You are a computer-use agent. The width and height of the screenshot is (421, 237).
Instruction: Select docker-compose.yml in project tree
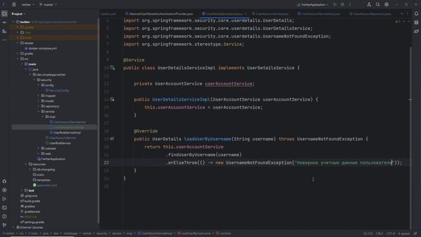coord(41,48)
